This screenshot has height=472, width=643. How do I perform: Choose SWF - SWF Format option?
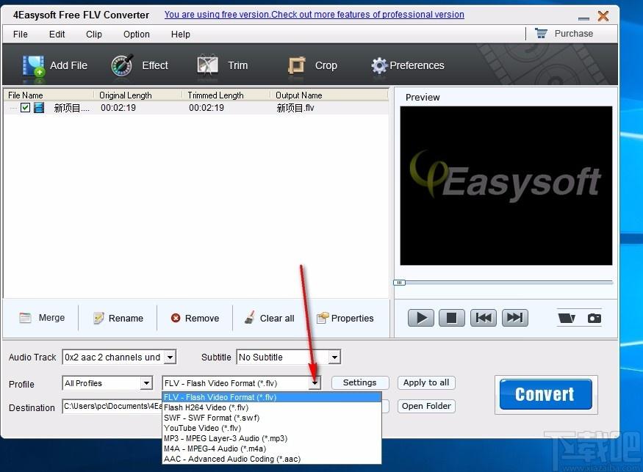coord(272,418)
